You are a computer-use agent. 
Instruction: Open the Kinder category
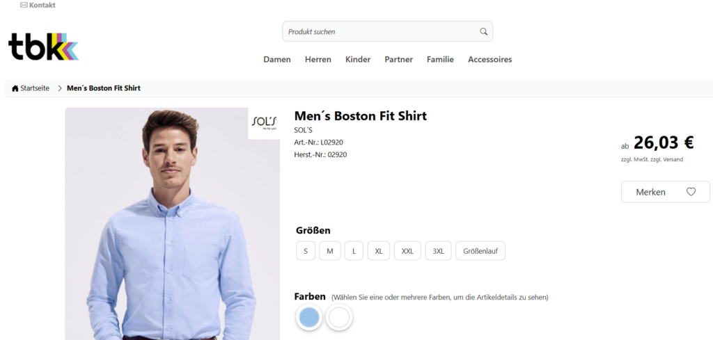click(358, 60)
